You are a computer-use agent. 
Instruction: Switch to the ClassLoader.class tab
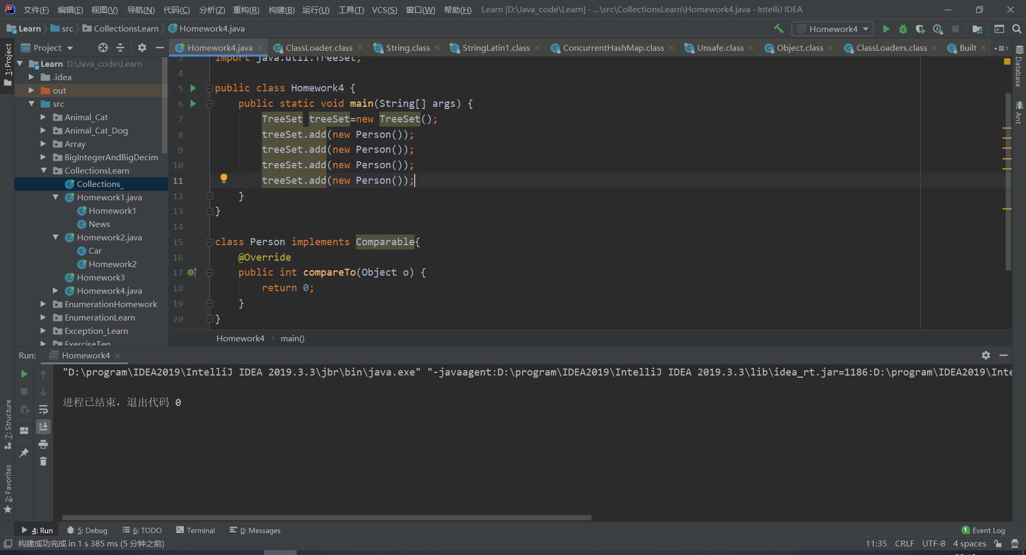pyautogui.click(x=318, y=48)
